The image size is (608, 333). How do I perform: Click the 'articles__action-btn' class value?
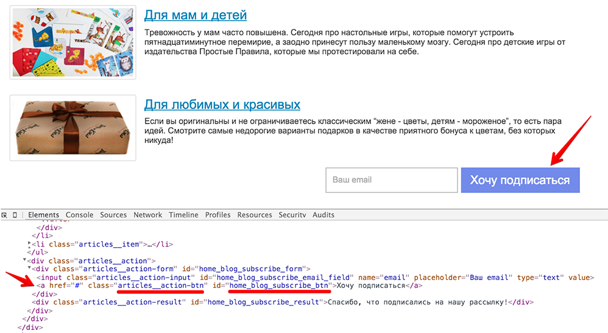point(161,286)
